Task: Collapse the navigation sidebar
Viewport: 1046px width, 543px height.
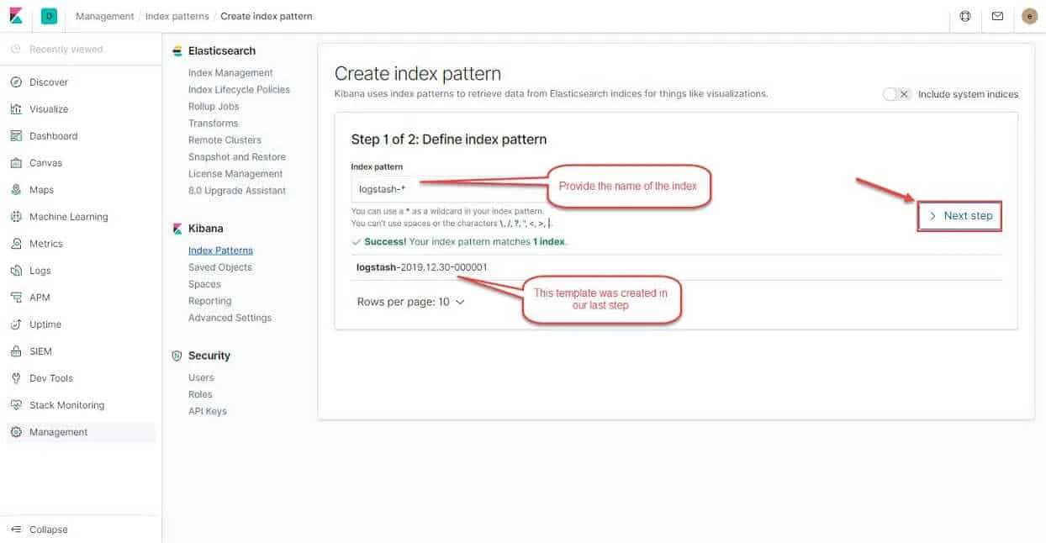Action: coord(46,529)
